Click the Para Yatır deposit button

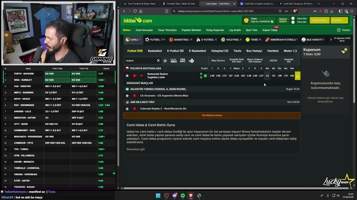pyautogui.click(x=302, y=19)
